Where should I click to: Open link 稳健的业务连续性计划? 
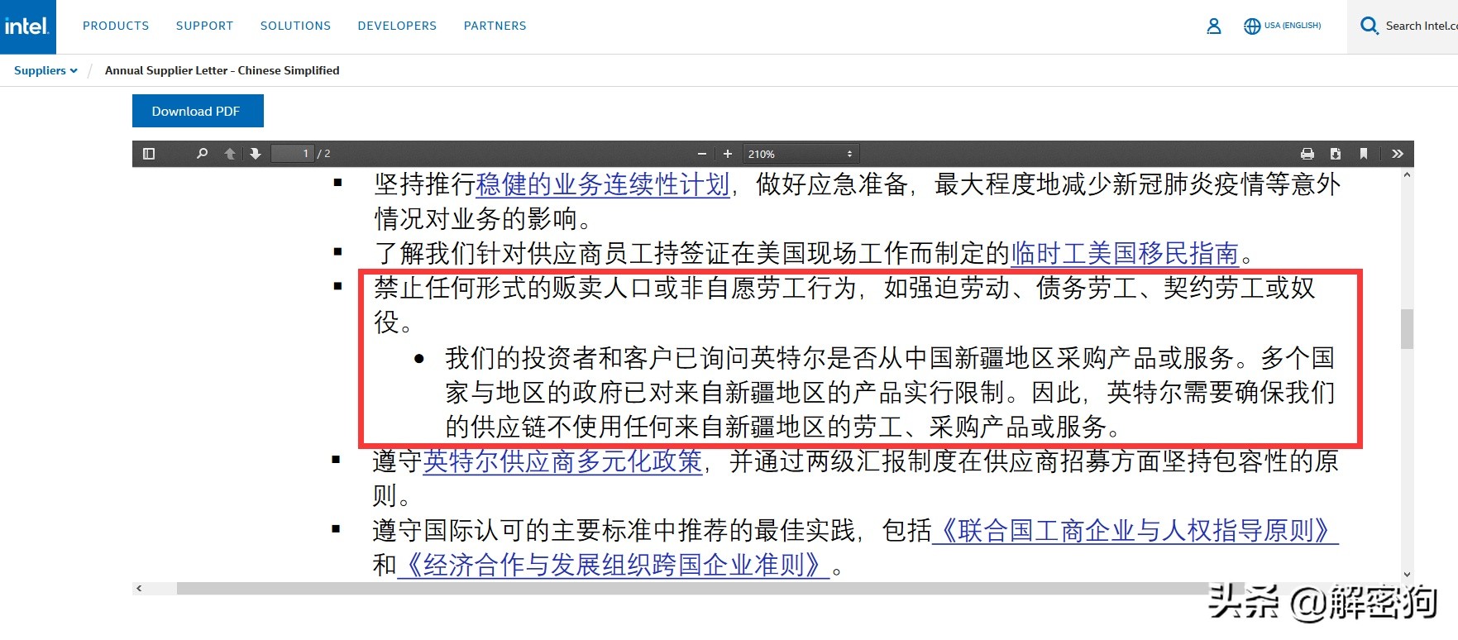[x=603, y=184]
